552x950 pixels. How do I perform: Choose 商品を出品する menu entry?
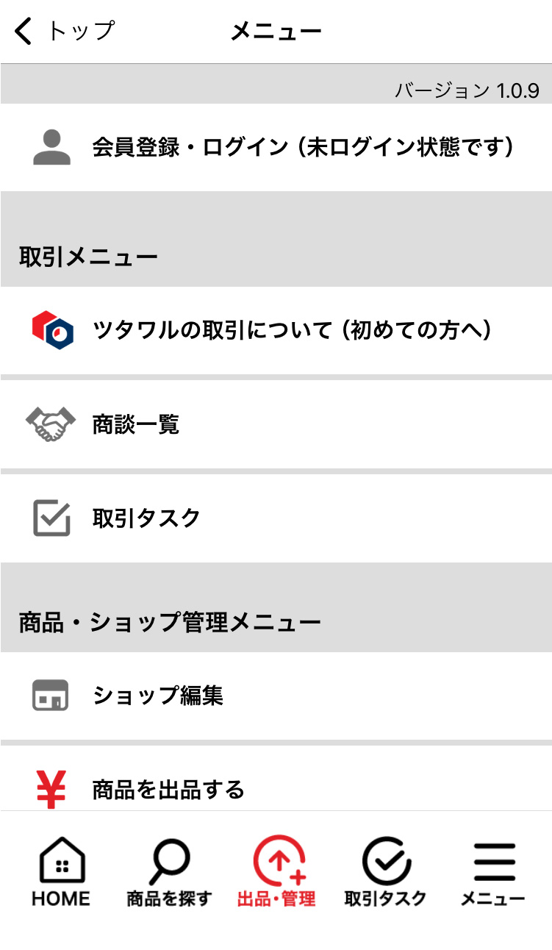click(x=168, y=789)
